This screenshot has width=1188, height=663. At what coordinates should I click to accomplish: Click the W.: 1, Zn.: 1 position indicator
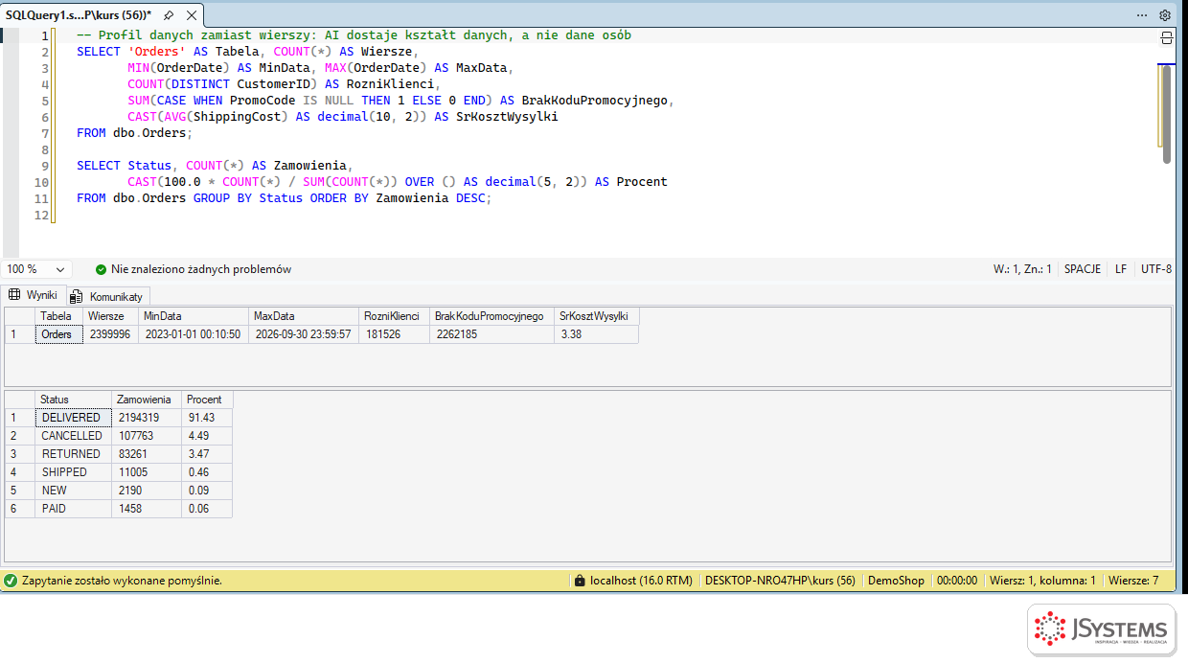[x=1022, y=269]
